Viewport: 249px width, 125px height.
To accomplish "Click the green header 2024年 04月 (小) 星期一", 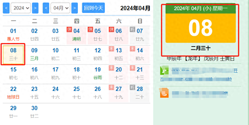I will [x=201, y=8].
